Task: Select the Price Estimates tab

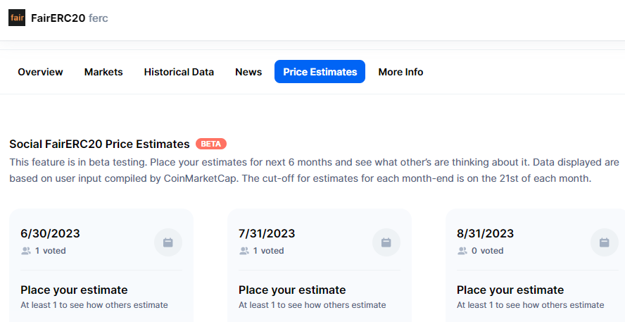Action: (320, 72)
